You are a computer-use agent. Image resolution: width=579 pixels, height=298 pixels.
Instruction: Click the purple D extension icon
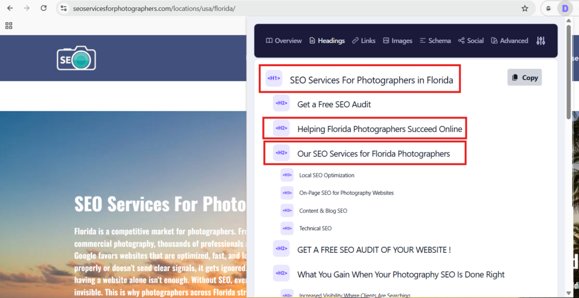[x=564, y=8]
